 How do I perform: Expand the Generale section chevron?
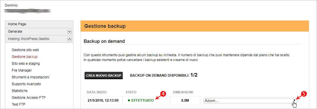click(69, 32)
